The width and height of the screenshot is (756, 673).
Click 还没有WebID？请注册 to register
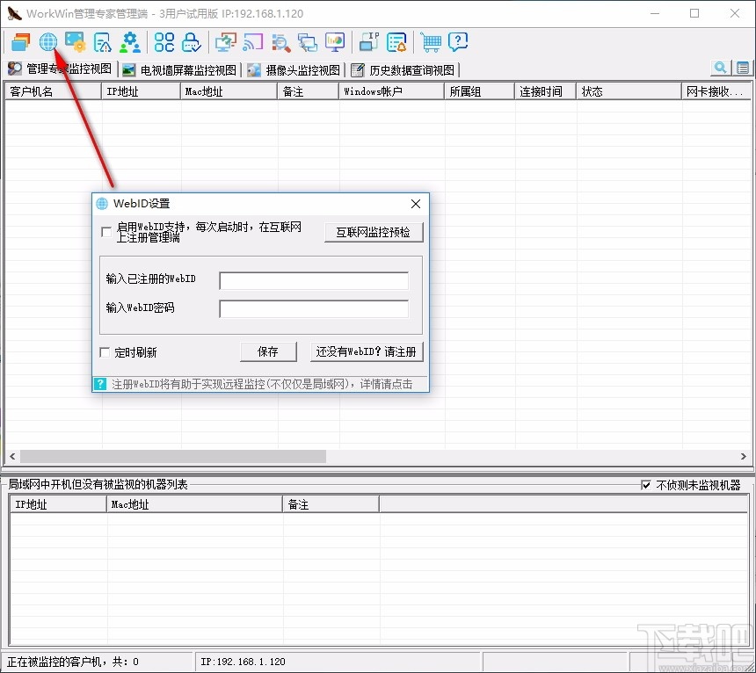tap(367, 351)
